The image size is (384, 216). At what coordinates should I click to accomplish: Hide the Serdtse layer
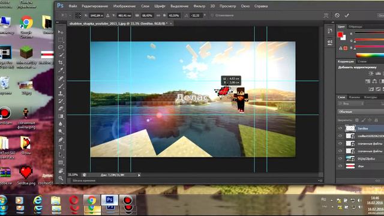point(340,128)
